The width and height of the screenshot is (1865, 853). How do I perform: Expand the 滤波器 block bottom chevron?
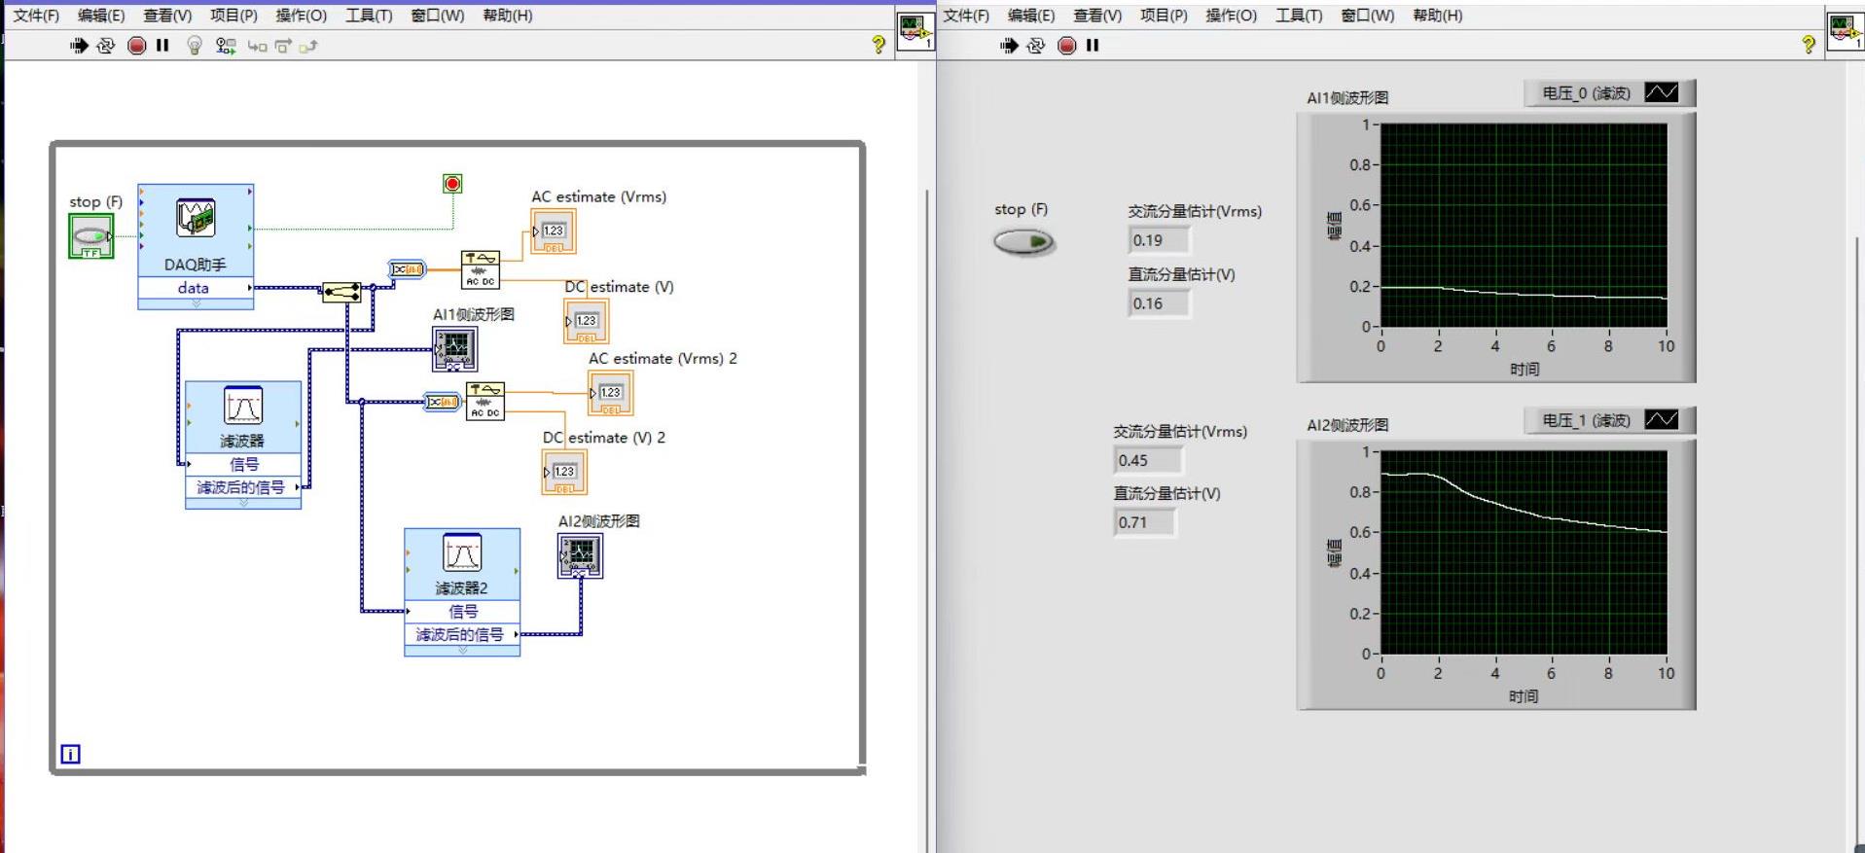coord(243,503)
